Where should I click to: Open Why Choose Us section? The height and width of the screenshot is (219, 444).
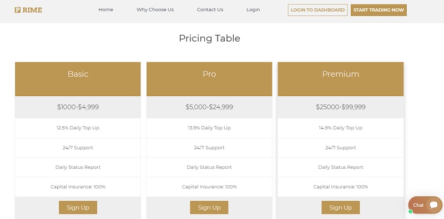pos(155,9)
